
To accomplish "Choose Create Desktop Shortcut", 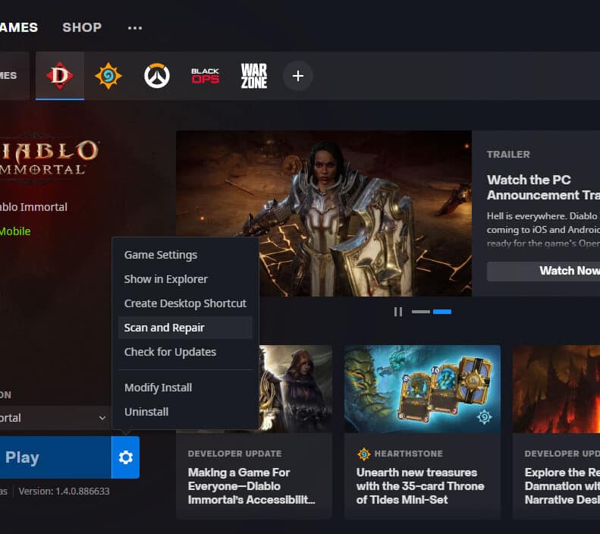I will [x=185, y=303].
